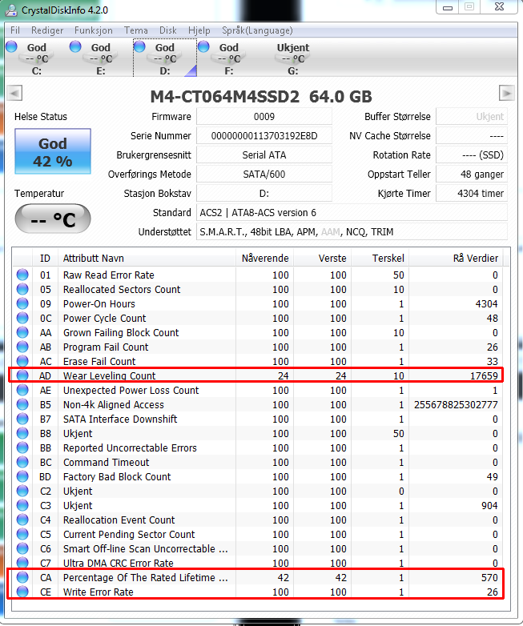The width and height of the screenshot is (523, 626).
Task: Click the Stasjon Bokstav D: field
Action: [264, 193]
